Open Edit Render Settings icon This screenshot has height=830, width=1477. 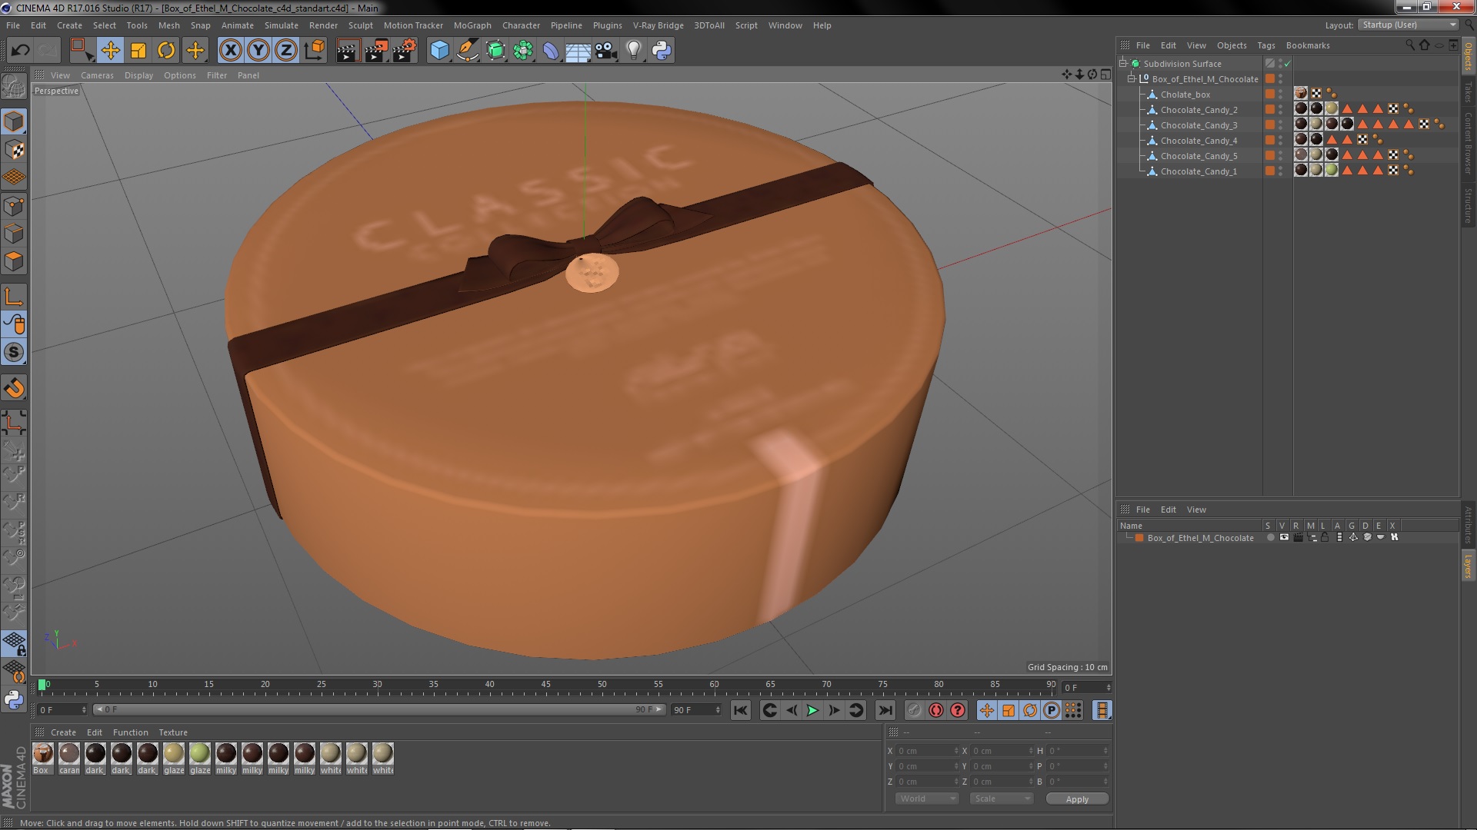tap(404, 51)
